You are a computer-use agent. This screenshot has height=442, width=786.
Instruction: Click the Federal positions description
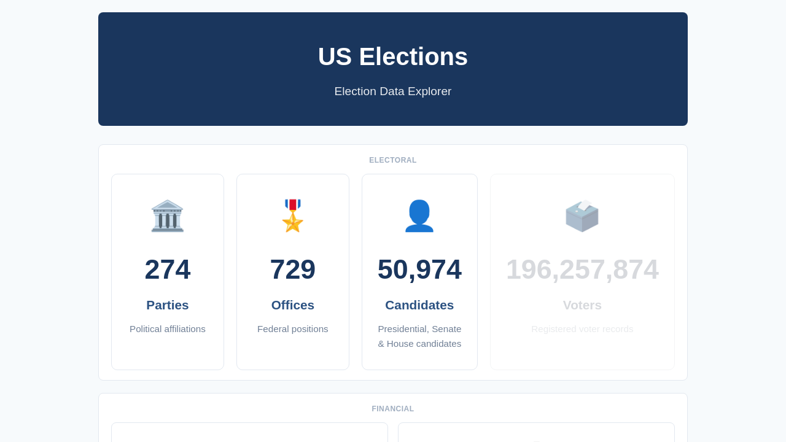pos(293,329)
